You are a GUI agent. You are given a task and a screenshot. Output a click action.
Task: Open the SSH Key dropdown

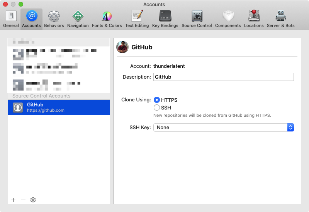tap(224, 128)
